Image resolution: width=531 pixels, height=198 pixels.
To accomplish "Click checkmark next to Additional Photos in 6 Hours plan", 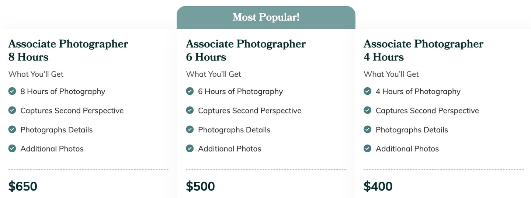I will [x=190, y=149].
